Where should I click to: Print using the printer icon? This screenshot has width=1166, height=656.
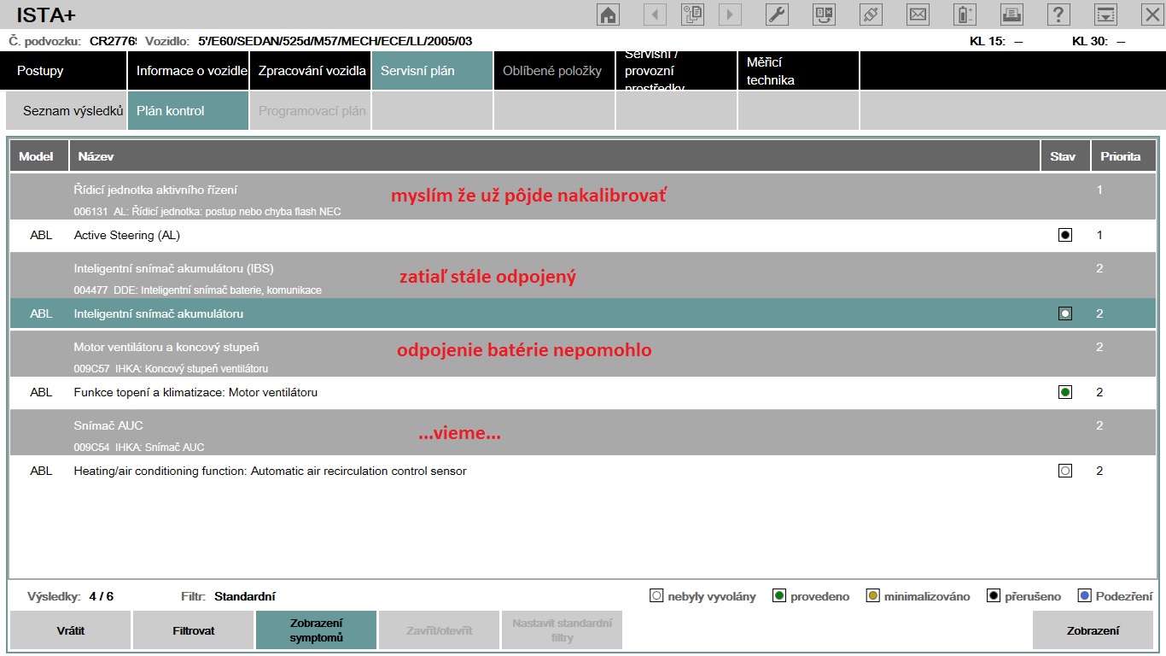click(1012, 15)
